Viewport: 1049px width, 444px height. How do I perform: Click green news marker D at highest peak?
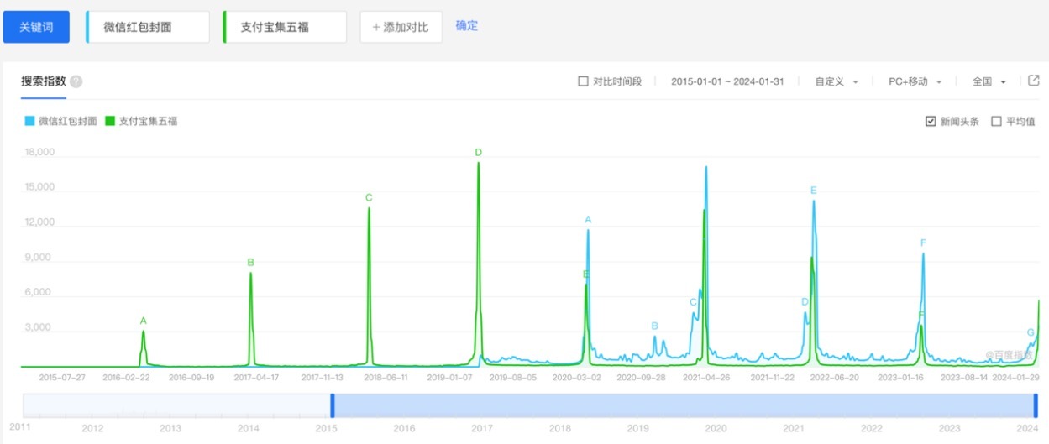click(478, 153)
